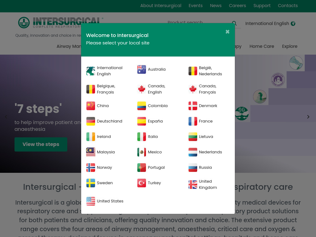Image resolution: width=316 pixels, height=237 pixels.
Task: Select the Russia site link
Action: (x=205, y=168)
